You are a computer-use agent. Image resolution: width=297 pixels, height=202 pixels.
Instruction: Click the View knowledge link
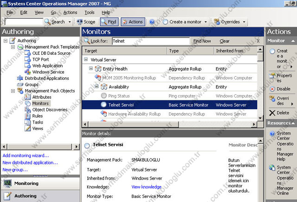pyautogui.click(x=147, y=187)
